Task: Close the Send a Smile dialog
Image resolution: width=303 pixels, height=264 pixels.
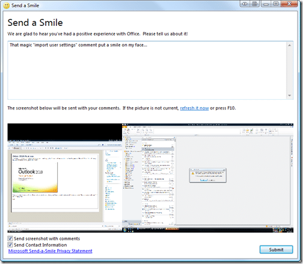Action: click(x=289, y=4)
